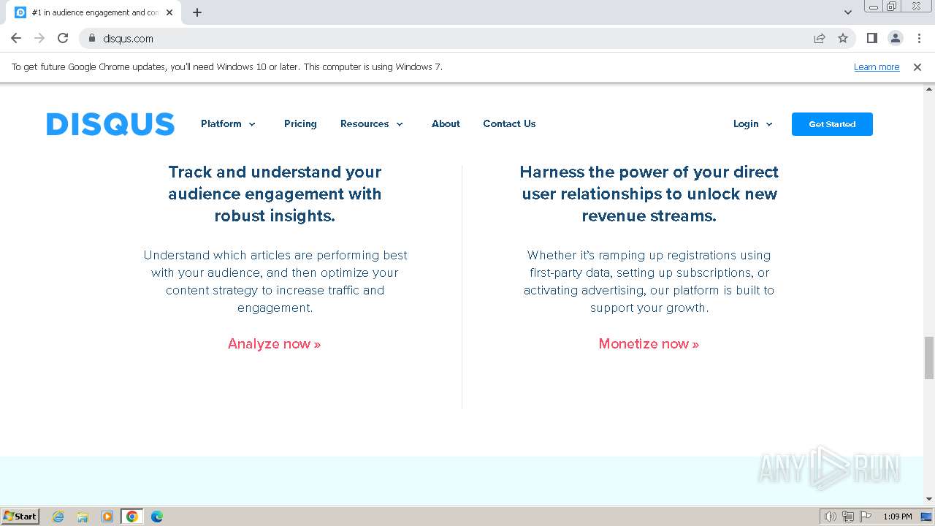Click the Harness the power heading
The height and width of the screenshot is (526, 935).
pyautogui.click(x=649, y=194)
